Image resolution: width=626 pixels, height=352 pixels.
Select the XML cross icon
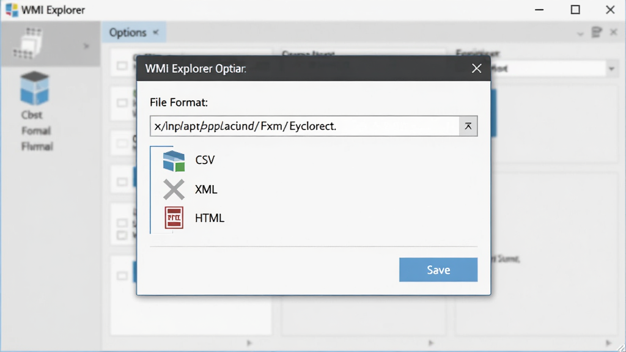coord(174,189)
